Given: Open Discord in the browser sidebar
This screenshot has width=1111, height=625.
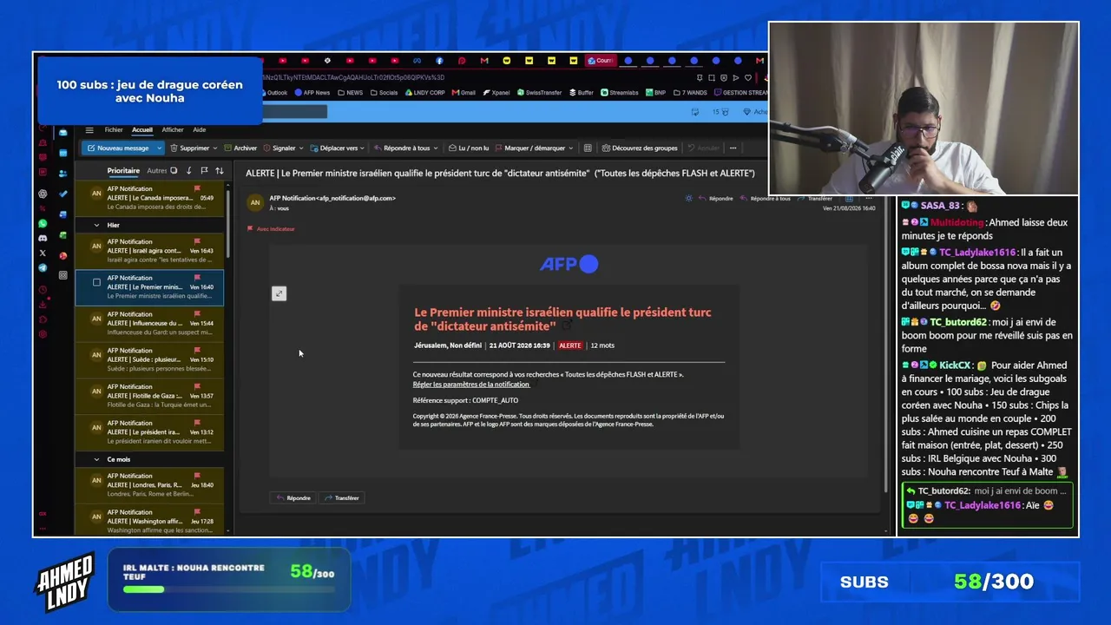Looking at the screenshot, I should [43, 238].
